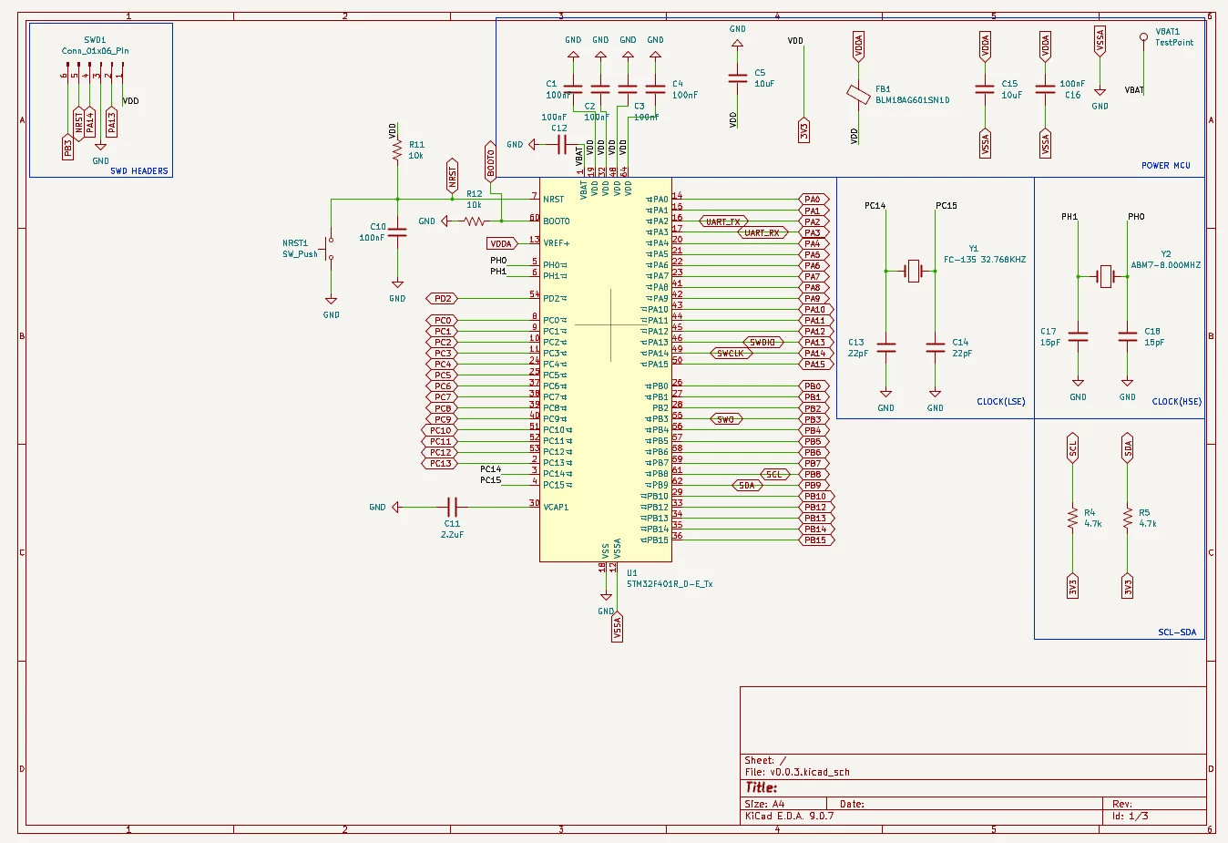The image size is (1228, 843).
Task: Select the C18 15pF capacitor symbol
Action: [x=1128, y=337]
